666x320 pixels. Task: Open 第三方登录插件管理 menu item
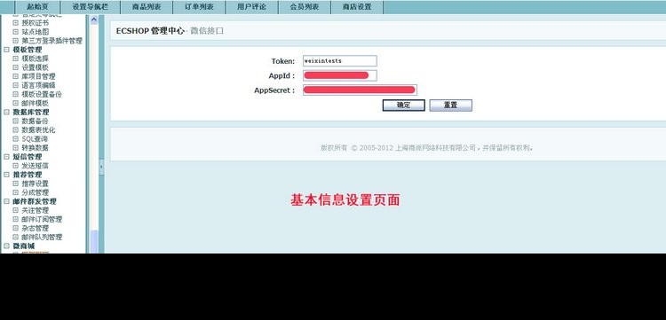(52, 41)
